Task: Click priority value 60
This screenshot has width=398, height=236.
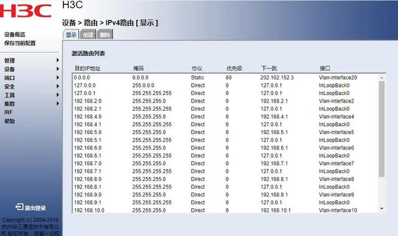Action: tap(228, 78)
